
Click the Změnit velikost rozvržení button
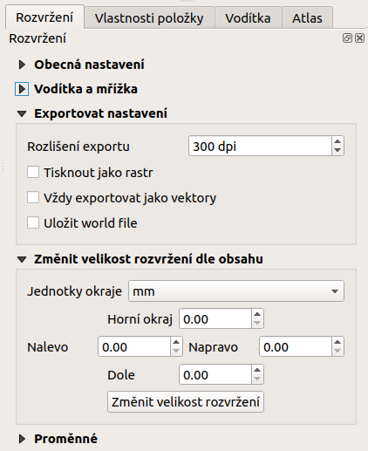186,402
